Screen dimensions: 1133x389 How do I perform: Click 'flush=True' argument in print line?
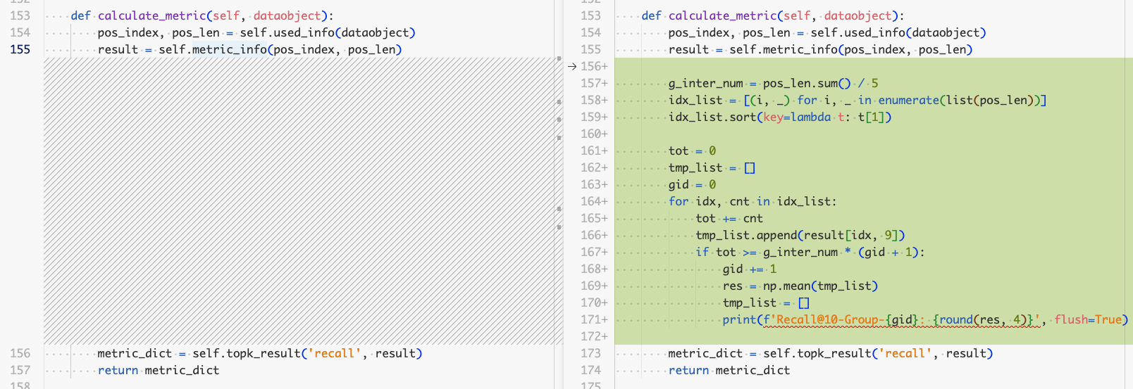pos(1088,319)
